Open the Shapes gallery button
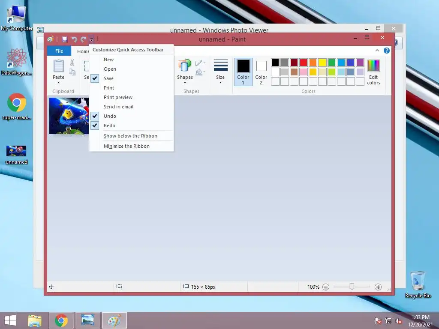This screenshot has height=329, width=439. 185,66
